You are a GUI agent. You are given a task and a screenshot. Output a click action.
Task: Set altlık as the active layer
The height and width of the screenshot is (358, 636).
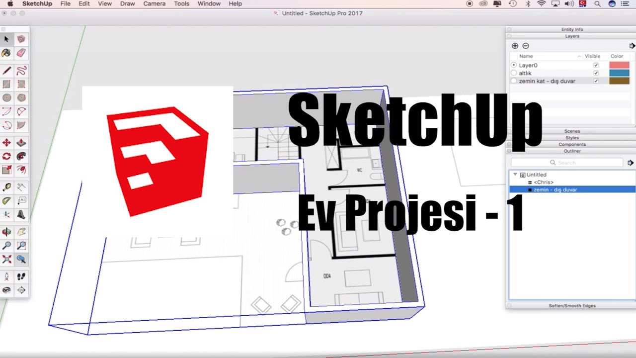pyautogui.click(x=514, y=73)
